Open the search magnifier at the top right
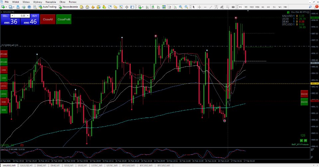This screenshot has height=167, width=319. point(310,7)
